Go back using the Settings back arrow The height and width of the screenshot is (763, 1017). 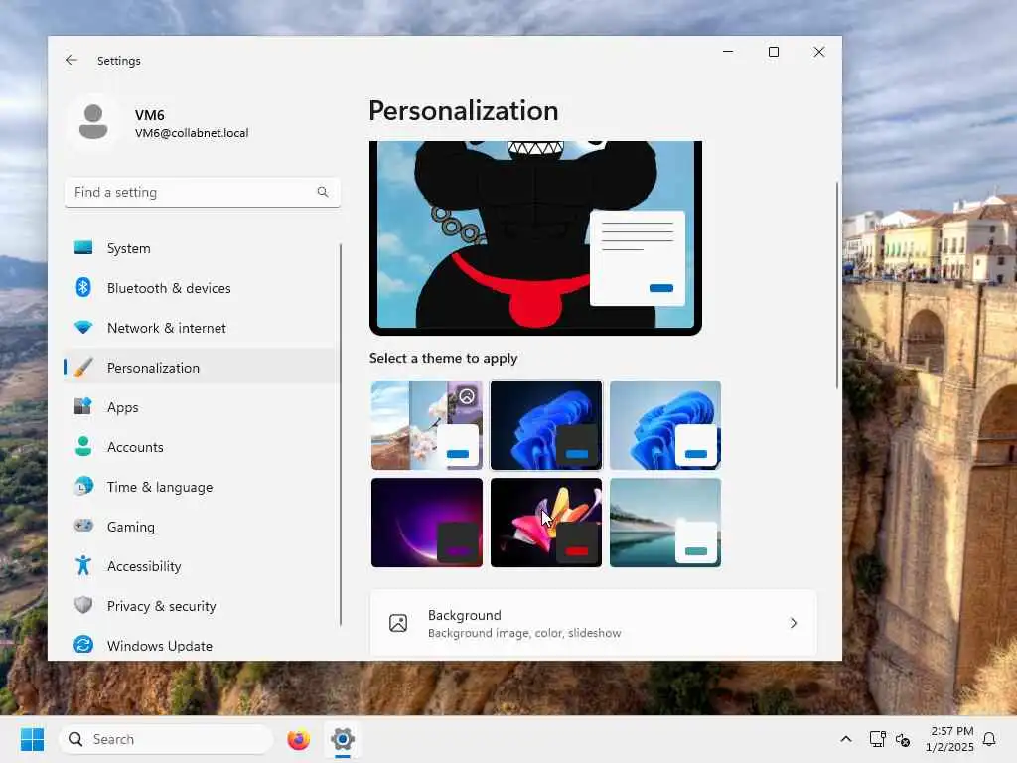[x=72, y=60]
